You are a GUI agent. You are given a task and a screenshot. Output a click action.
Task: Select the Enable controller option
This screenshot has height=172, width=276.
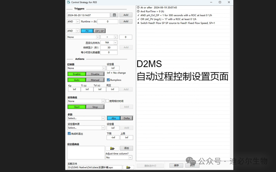coord(77,74)
